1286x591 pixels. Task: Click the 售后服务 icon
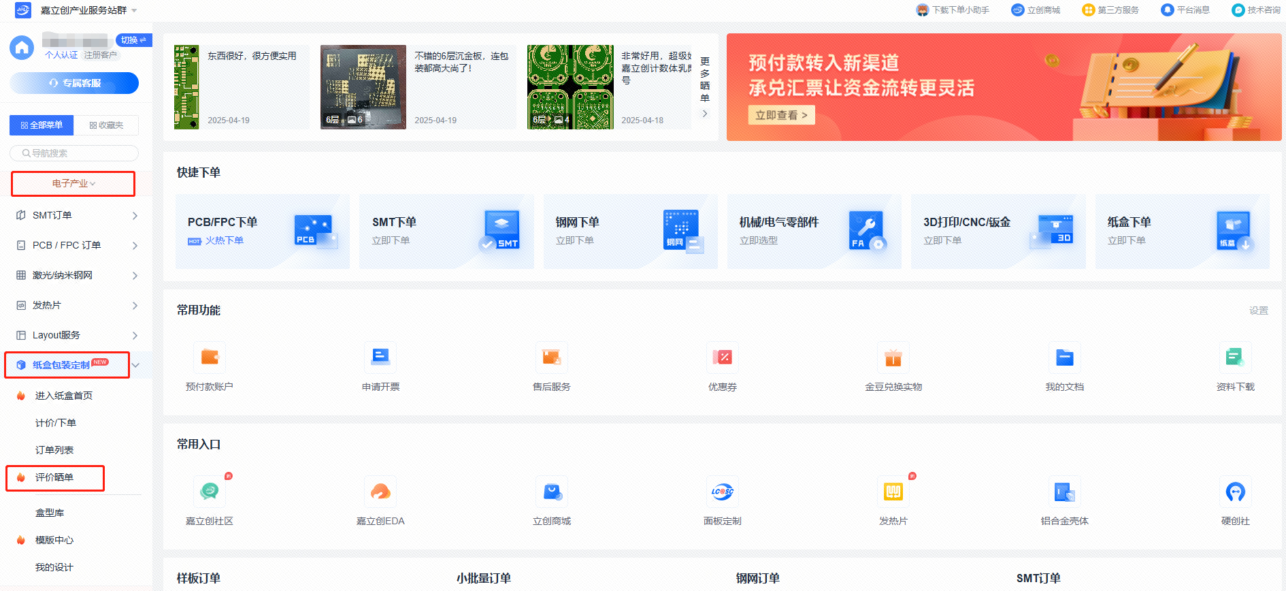point(551,357)
